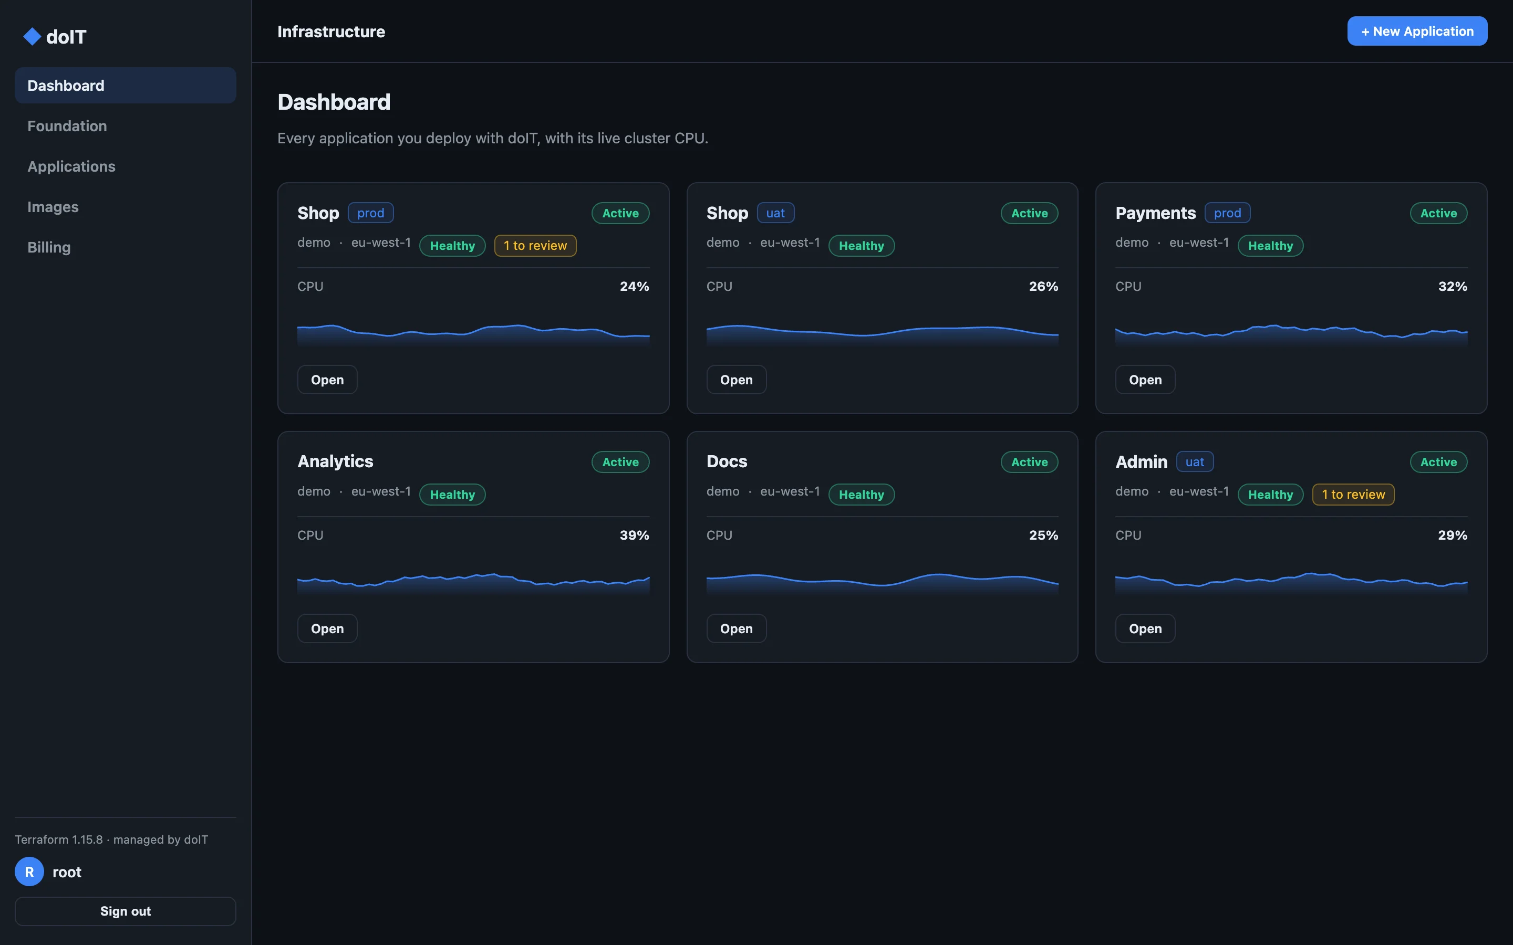This screenshot has height=945, width=1513.
Task: Click the "1 to review" badge on Shop prod
Action: pyautogui.click(x=535, y=246)
